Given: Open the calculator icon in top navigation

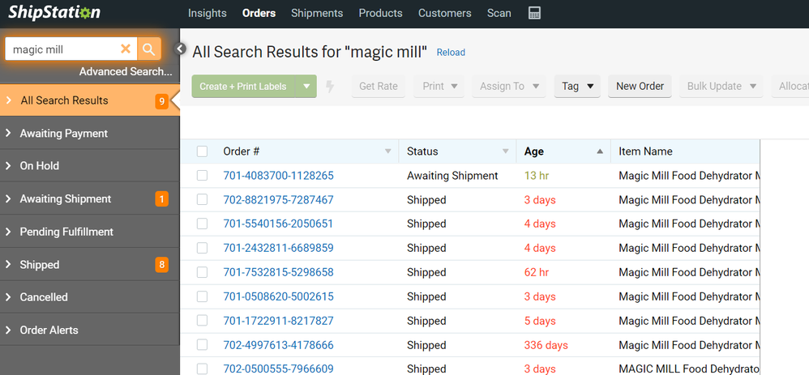Looking at the screenshot, I should pyautogui.click(x=534, y=13).
